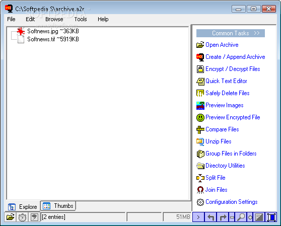Click the stopwatch icon in status bar
The width and height of the screenshot is (281, 226).
pyautogui.click(x=22, y=217)
